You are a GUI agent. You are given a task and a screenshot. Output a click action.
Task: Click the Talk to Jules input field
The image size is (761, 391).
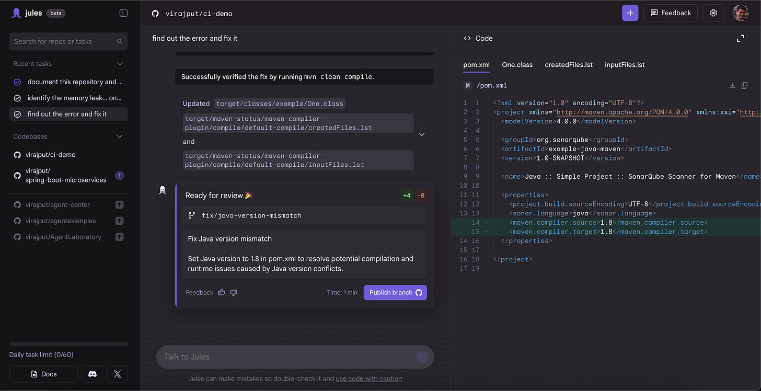tap(295, 356)
